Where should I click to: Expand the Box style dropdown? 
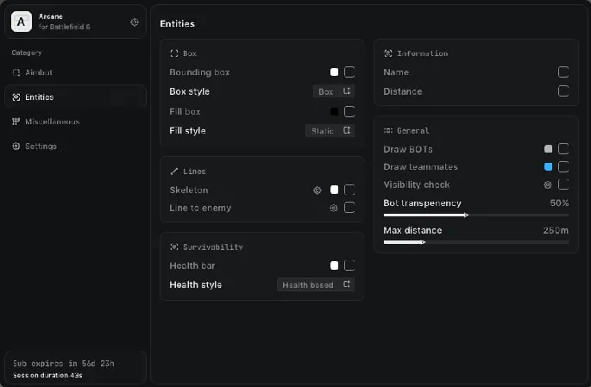click(x=333, y=91)
